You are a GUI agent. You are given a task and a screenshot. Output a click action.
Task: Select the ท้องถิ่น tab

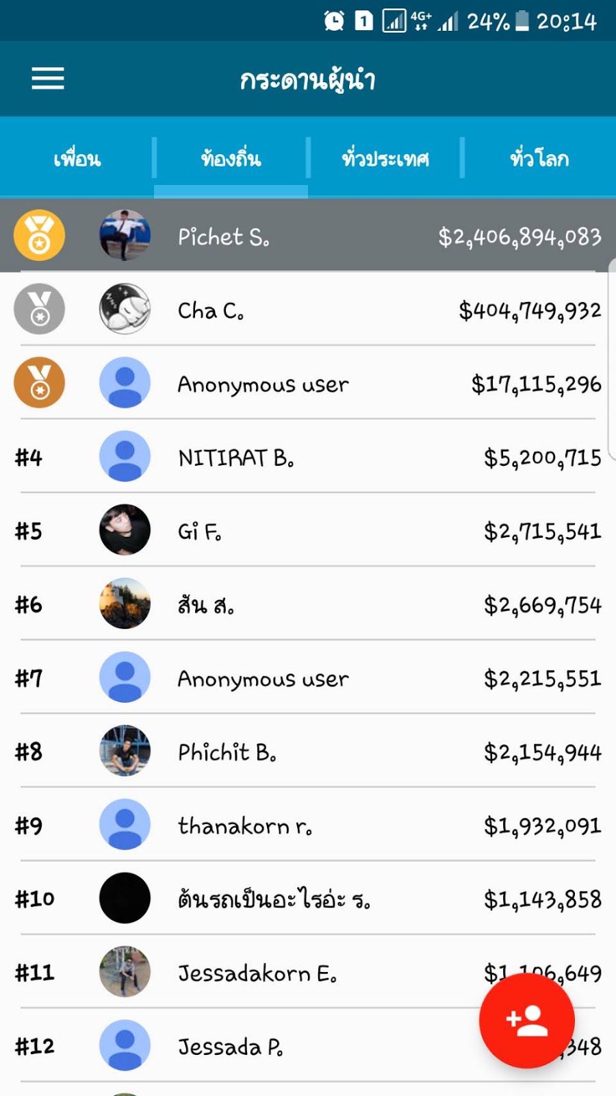click(x=231, y=158)
